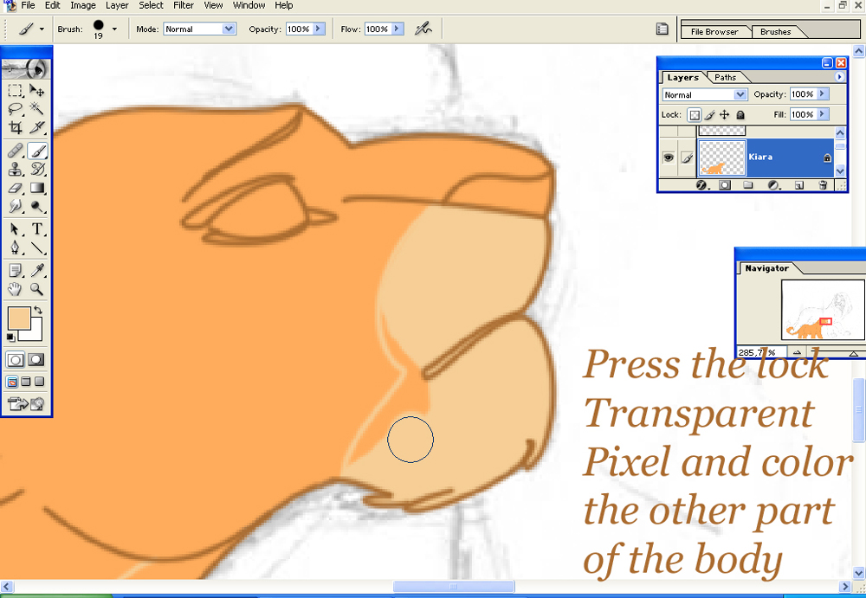
Task: Toggle lock transparent pixels
Action: point(695,115)
